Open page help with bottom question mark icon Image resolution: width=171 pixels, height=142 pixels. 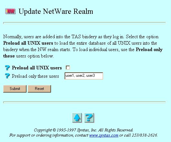[89, 118]
